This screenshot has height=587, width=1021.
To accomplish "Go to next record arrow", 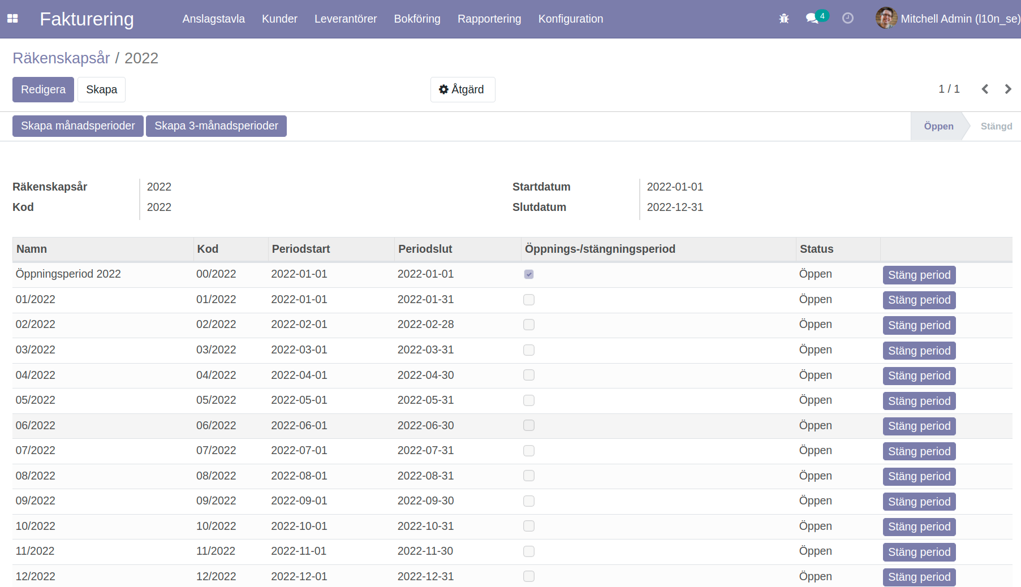I will pos(1007,89).
